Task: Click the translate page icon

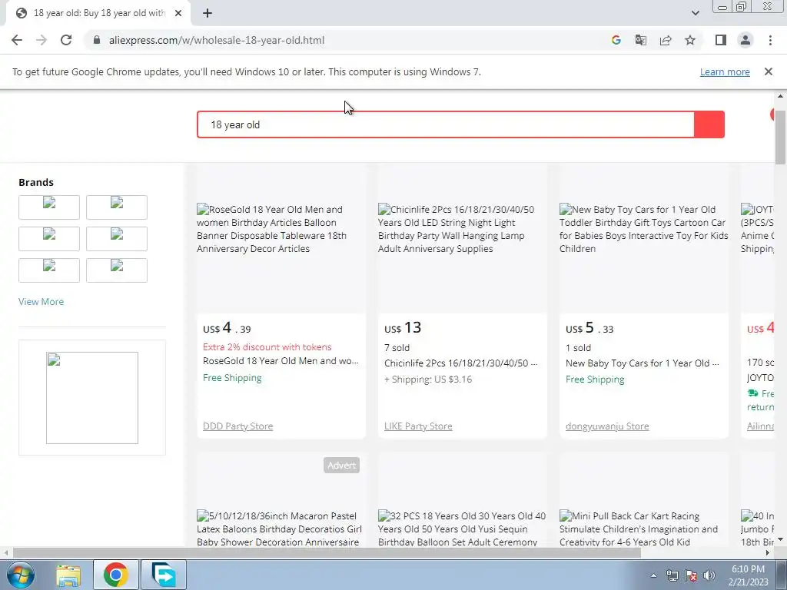Action: [640, 40]
